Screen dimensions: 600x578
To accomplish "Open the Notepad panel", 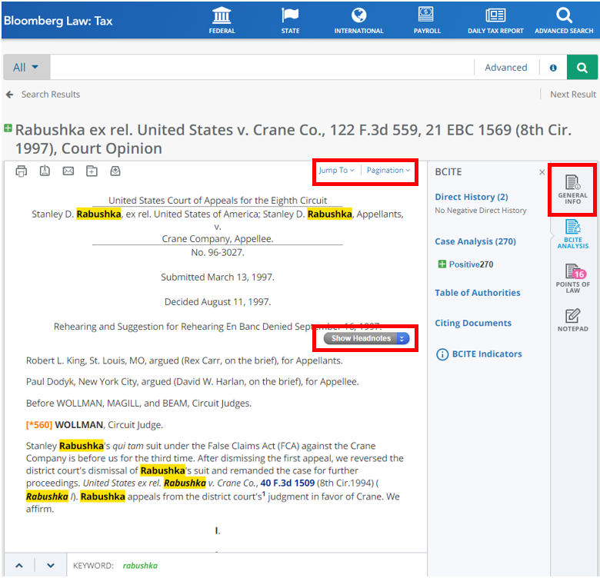I will [572, 321].
